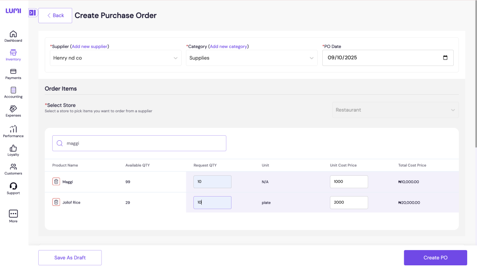This screenshot has width=477, height=270.
Task: Open the Dashboard from the sidebar
Action: point(13,37)
